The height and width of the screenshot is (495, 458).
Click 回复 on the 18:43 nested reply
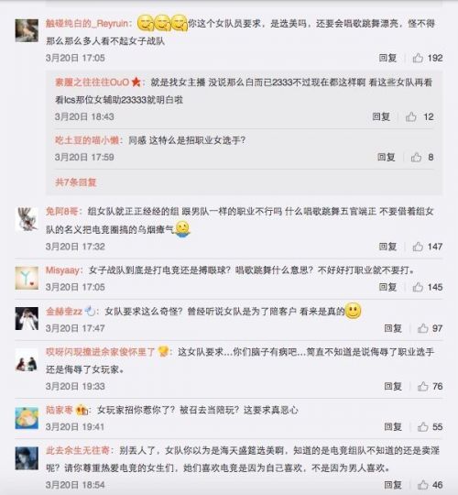[x=381, y=116]
